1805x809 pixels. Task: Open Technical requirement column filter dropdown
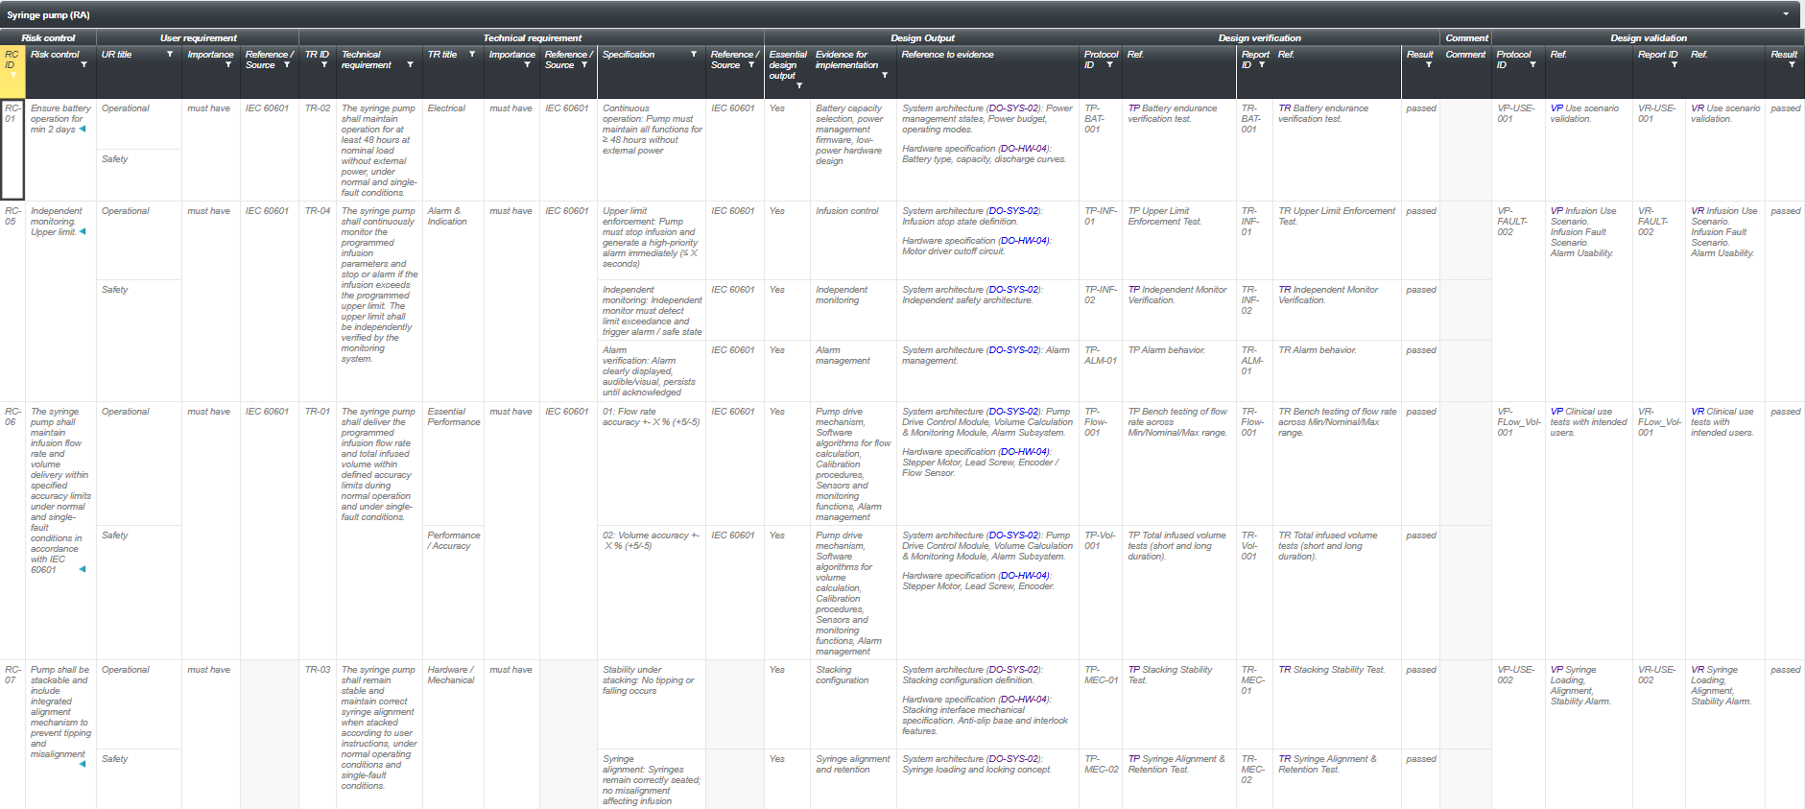pyautogui.click(x=410, y=65)
